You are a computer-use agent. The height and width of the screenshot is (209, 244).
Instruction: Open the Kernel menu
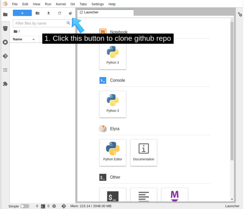pos(61,4)
